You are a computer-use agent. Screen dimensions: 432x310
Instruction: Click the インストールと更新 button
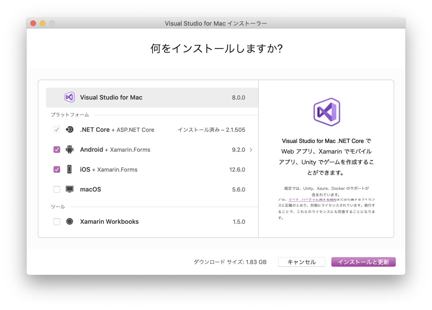(x=363, y=262)
